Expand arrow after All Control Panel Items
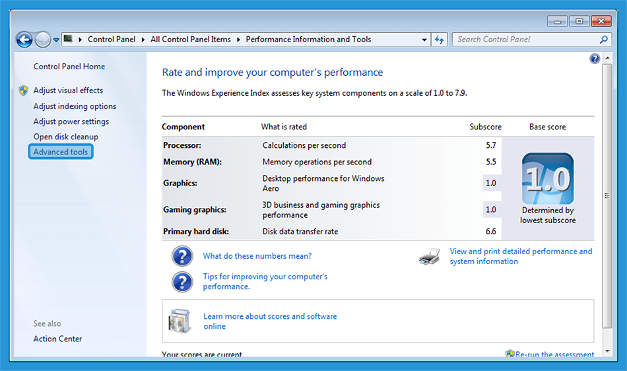This screenshot has width=627, height=371. 238,40
